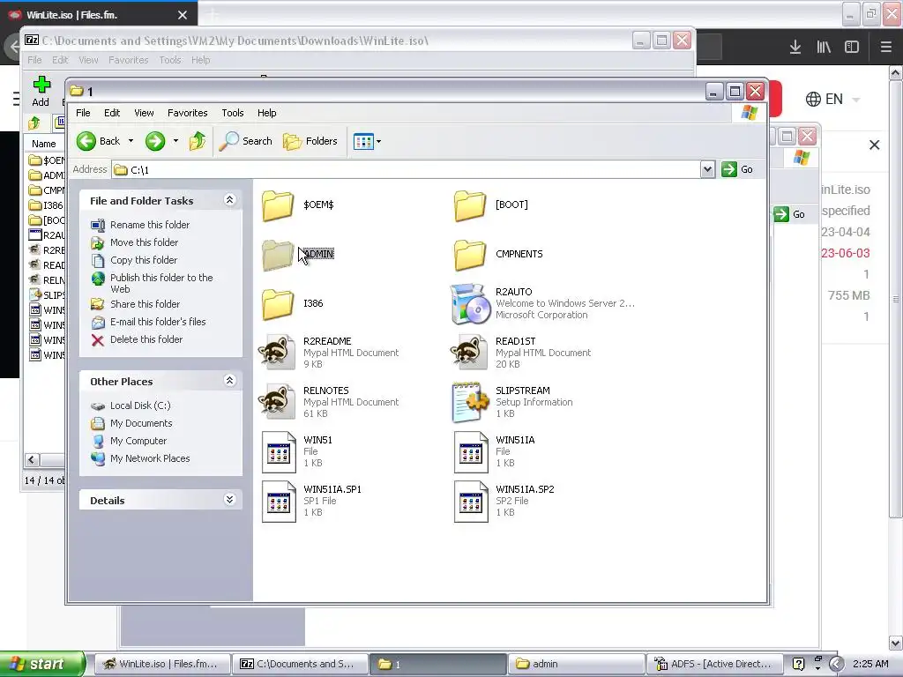Open Forward history dropdown arrow

[x=175, y=141]
